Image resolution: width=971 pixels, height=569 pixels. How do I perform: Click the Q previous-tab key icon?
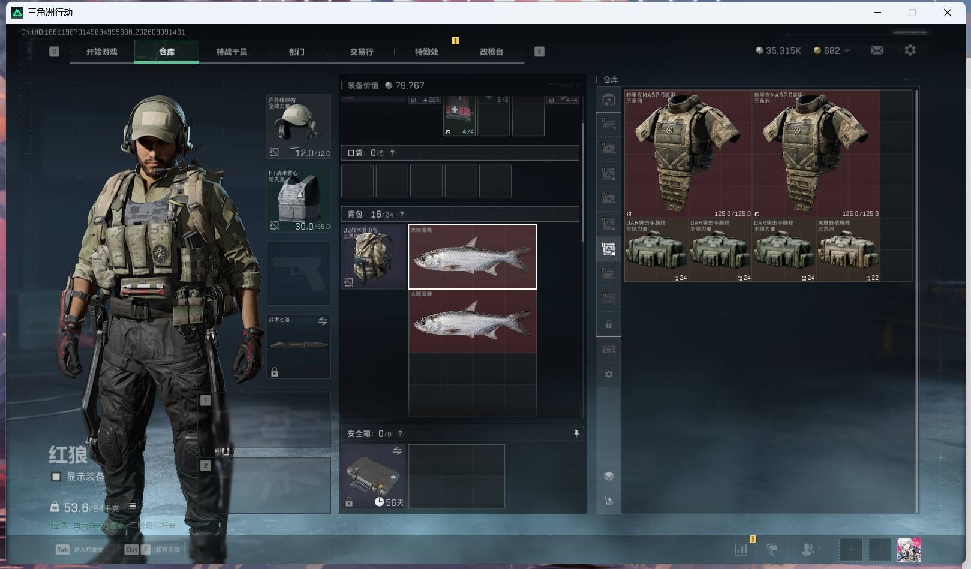[54, 52]
